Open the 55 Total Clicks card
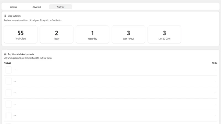Viewport: 221px width, 124px height. pyautogui.click(x=20, y=34)
